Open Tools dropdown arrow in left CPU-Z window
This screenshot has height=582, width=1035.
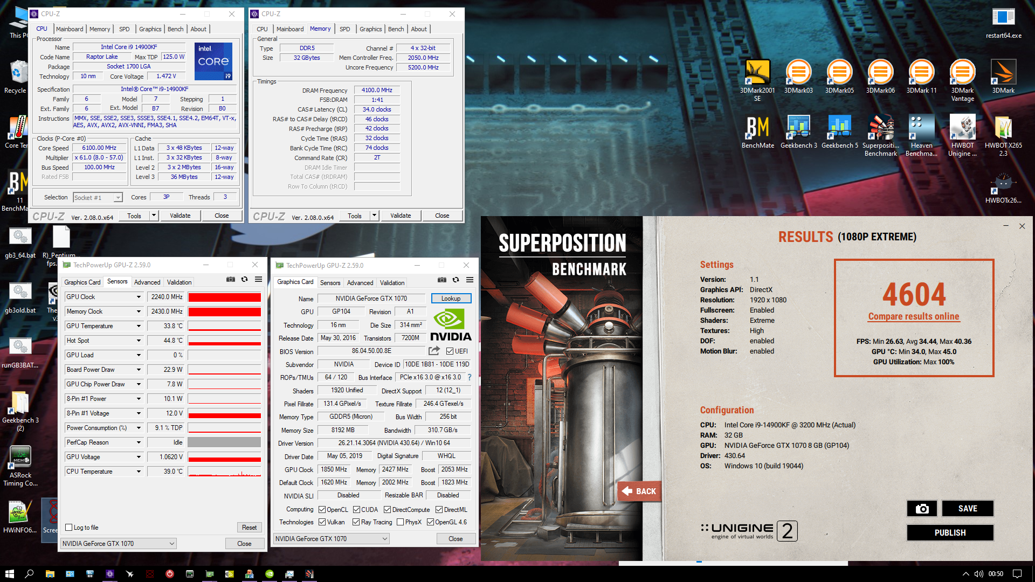(154, 216)
